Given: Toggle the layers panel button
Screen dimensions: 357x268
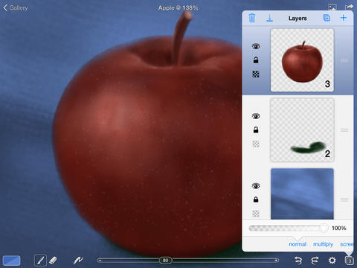Looking at the screenshot, I should coord(350,261).
